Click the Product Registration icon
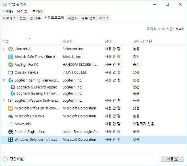 [10, 132]
